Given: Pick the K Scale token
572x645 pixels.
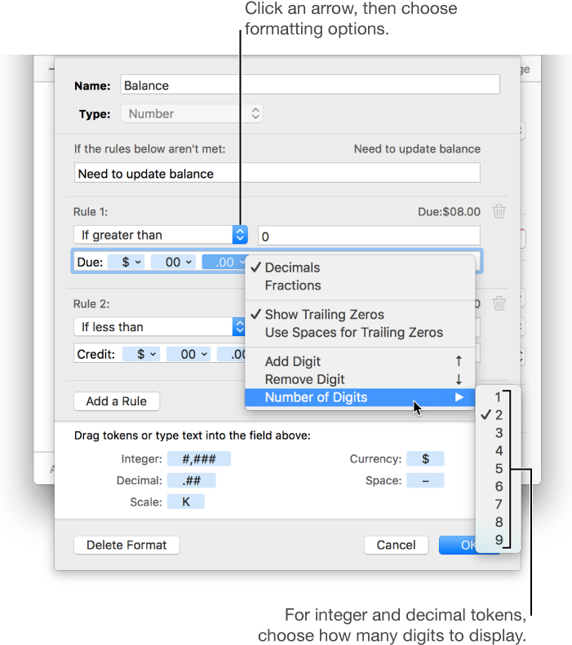Looking at the screenshot, I should click(x=185, y=501).
